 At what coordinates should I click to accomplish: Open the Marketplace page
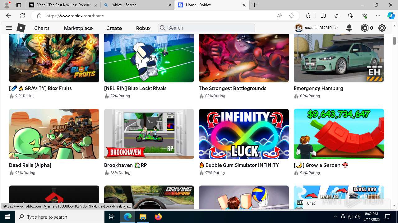pos(78,28)
